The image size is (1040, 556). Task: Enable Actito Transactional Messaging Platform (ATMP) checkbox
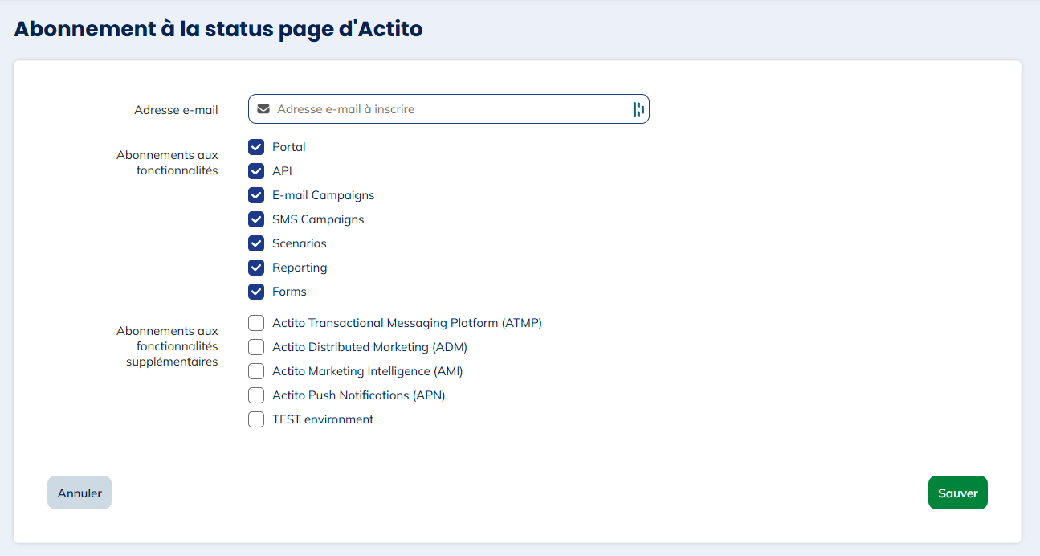pyautogui.click(x=256, y=323)
